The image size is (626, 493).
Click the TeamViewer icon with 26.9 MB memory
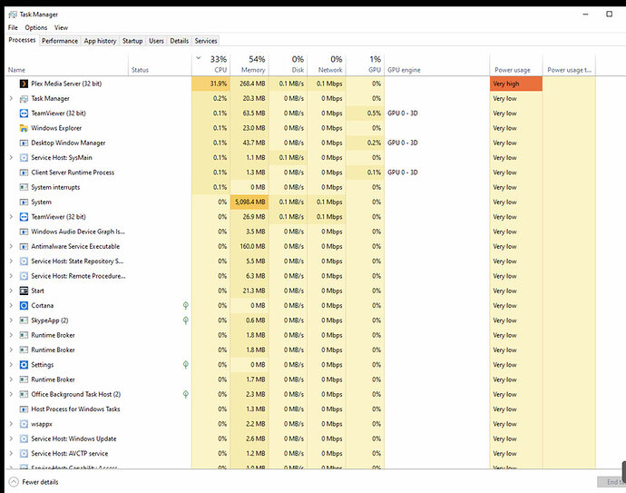24,216
